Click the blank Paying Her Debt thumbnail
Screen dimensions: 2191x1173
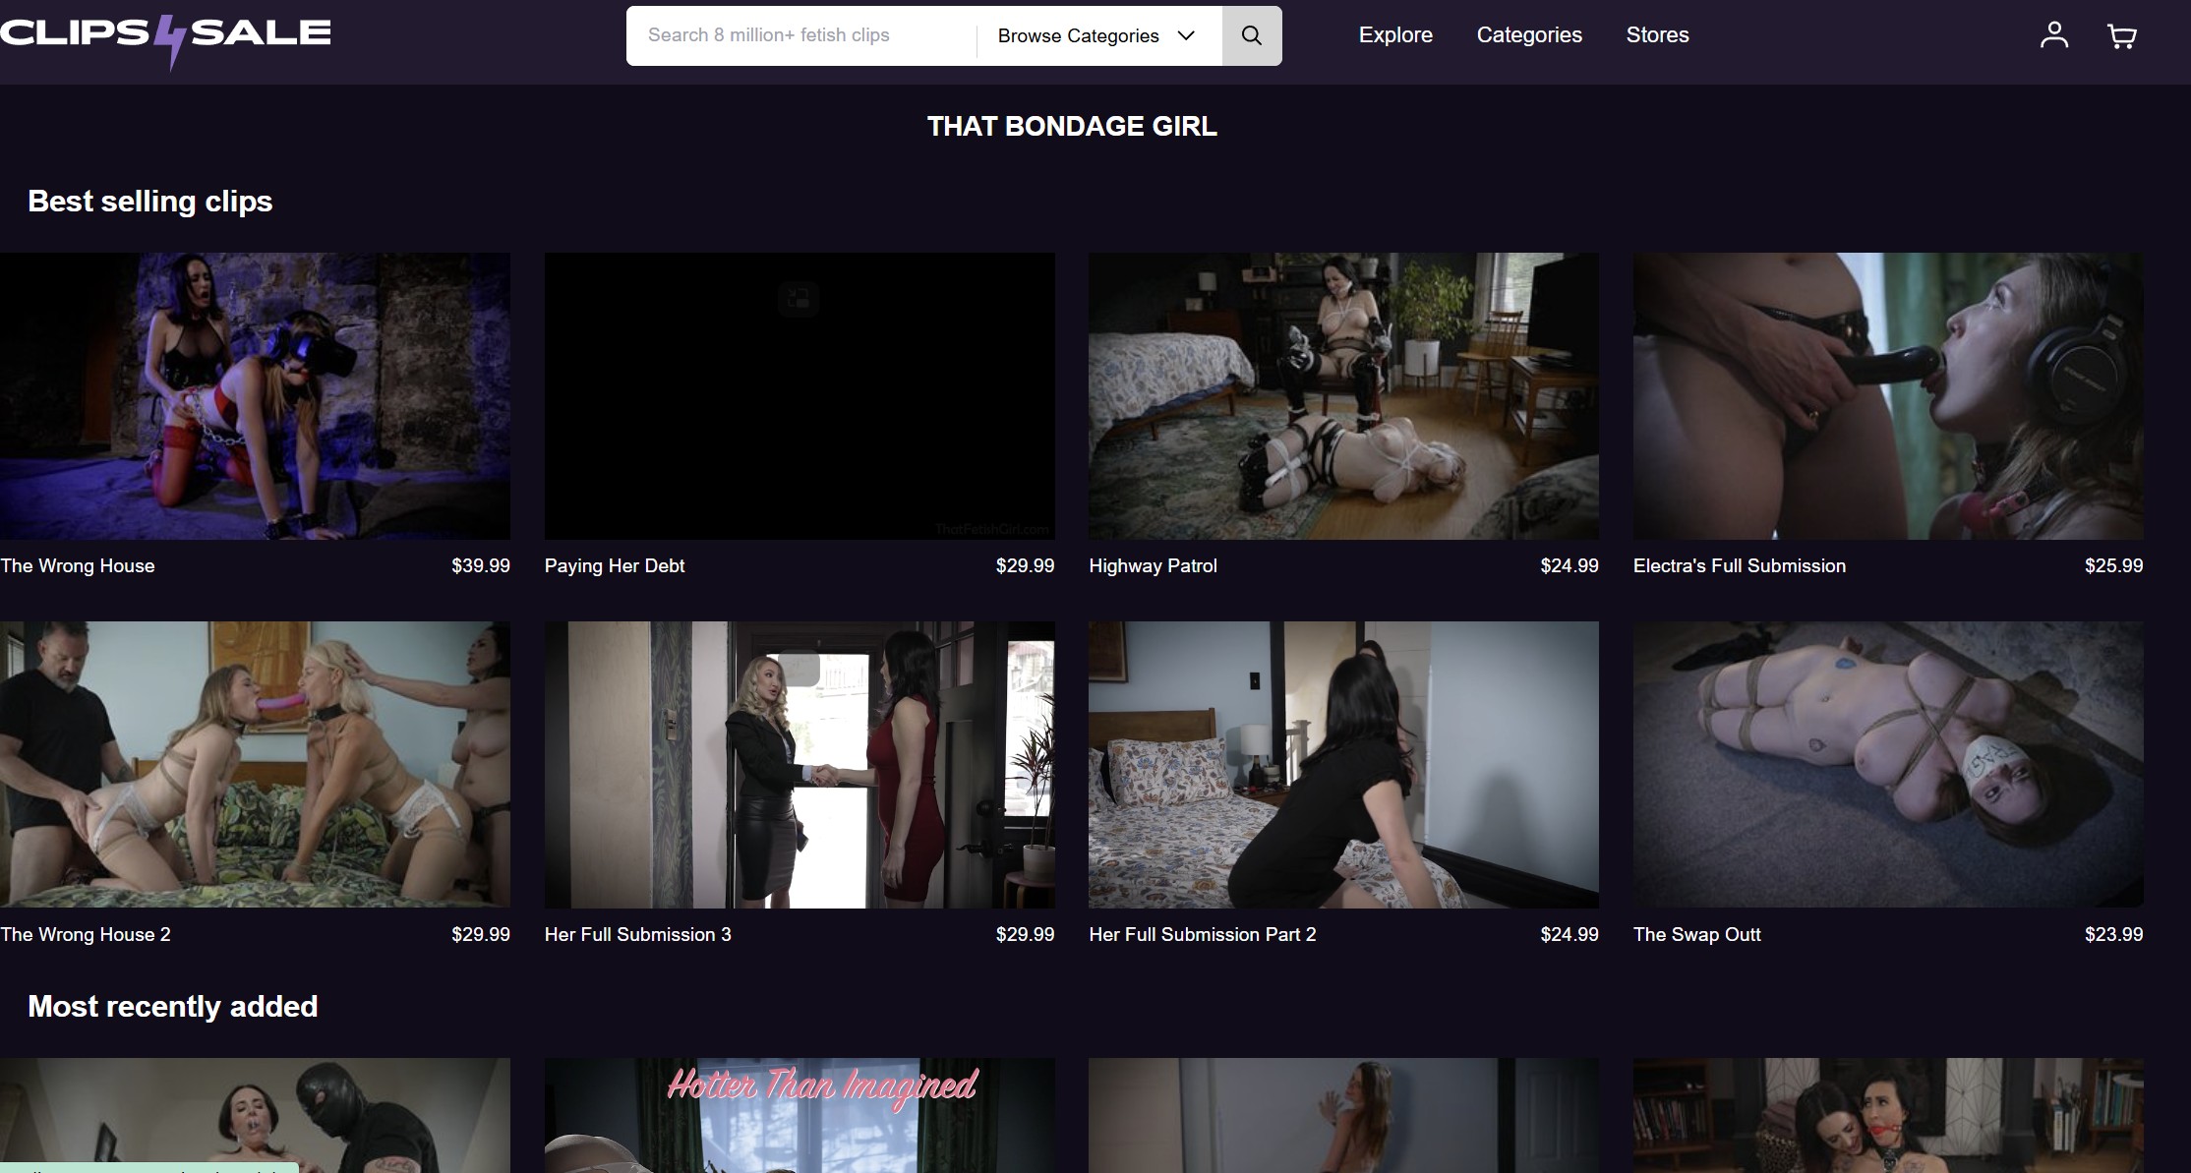799,395
